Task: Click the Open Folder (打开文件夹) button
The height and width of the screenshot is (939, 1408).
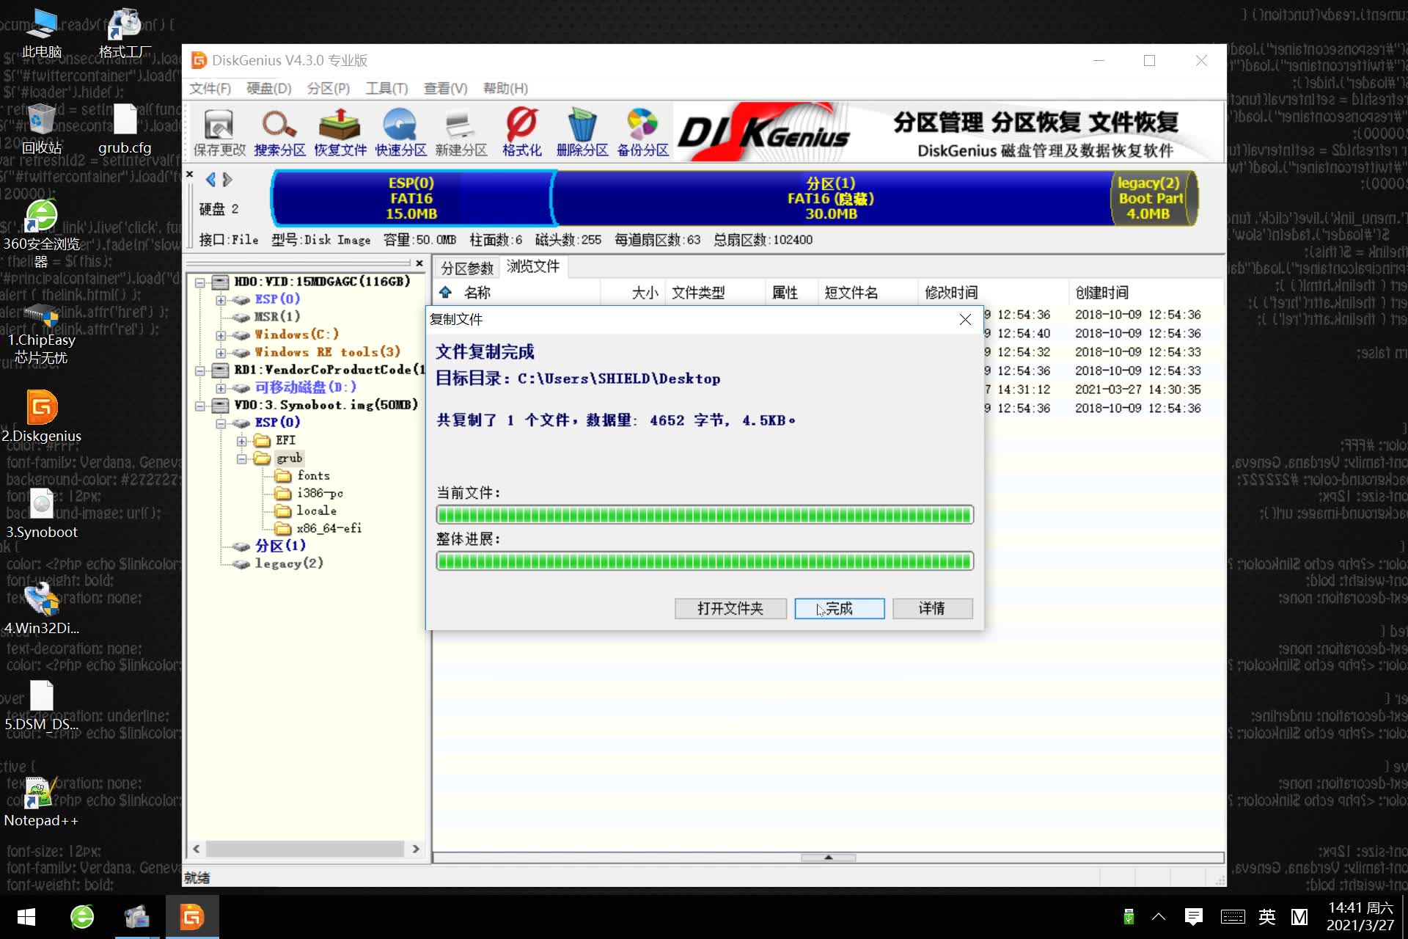Action: [730, 608]
